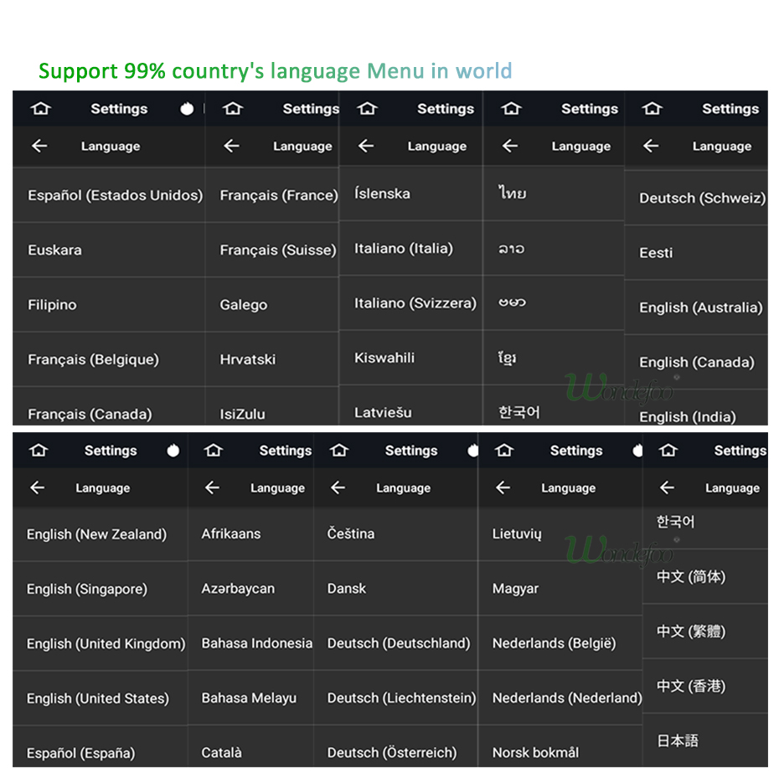This screenshot has height=779, width=779.
Task: Pick Bahasa Indonesia as the language
Action: (256, 643)
